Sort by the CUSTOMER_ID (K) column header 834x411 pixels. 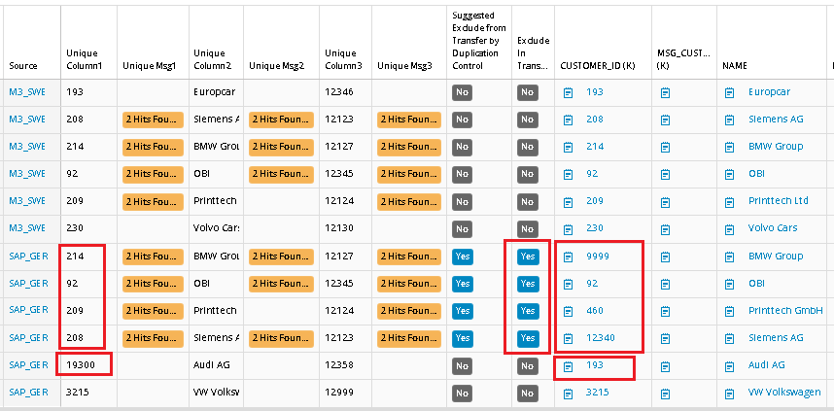point(598,66)
